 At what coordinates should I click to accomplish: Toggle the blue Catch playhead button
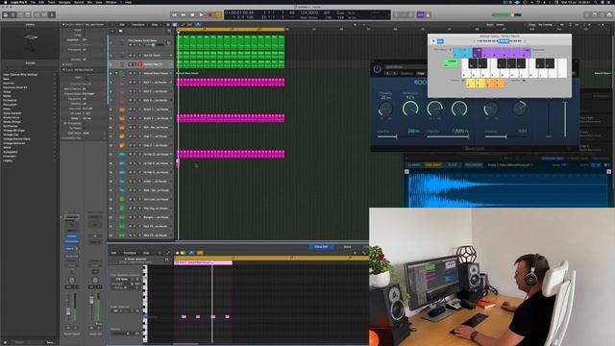coord(198,25)
